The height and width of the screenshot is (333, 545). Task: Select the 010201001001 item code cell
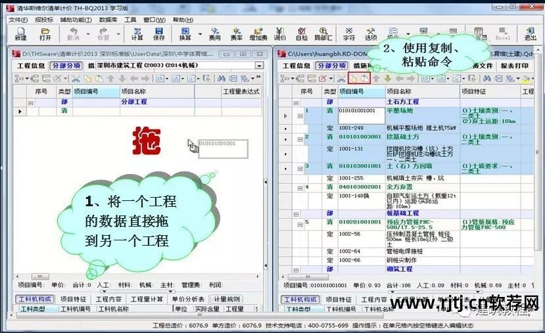(x=362, y=225)
